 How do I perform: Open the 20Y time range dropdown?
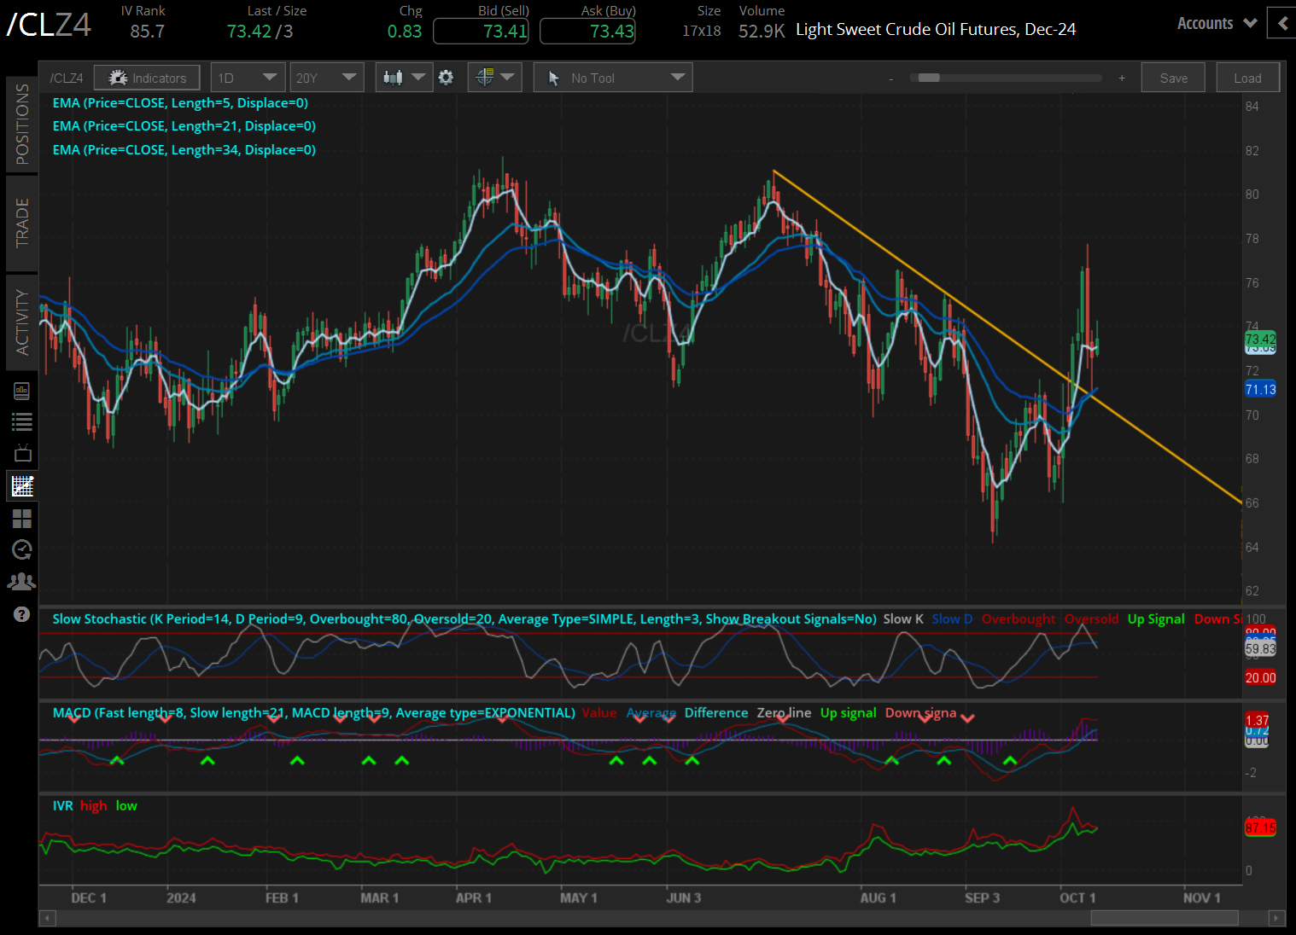point(326,78)
